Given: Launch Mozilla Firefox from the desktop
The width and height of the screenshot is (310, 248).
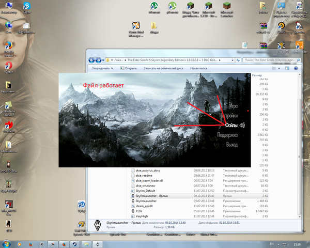Looking at the screenshot, I should (x=9, y=49).
